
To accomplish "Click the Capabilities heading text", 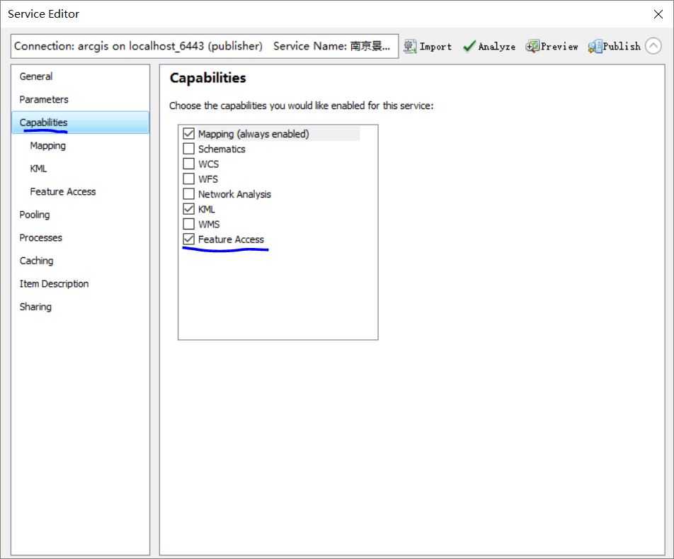I will (207, 78).
